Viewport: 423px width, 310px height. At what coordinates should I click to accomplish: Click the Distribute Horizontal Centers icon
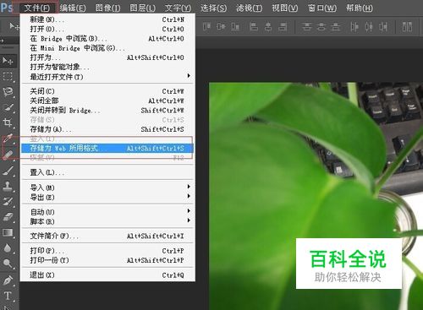coord(369,27)
